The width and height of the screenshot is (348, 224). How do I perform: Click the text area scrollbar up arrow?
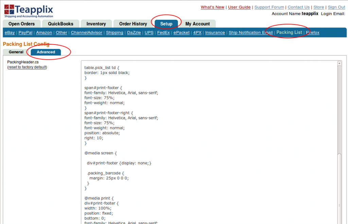click(340, 64)
